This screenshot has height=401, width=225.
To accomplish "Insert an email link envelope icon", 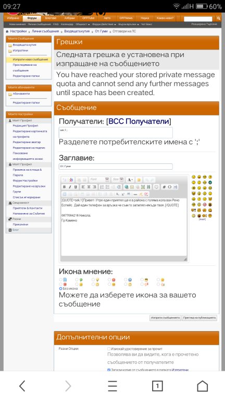I will point(132,187).
